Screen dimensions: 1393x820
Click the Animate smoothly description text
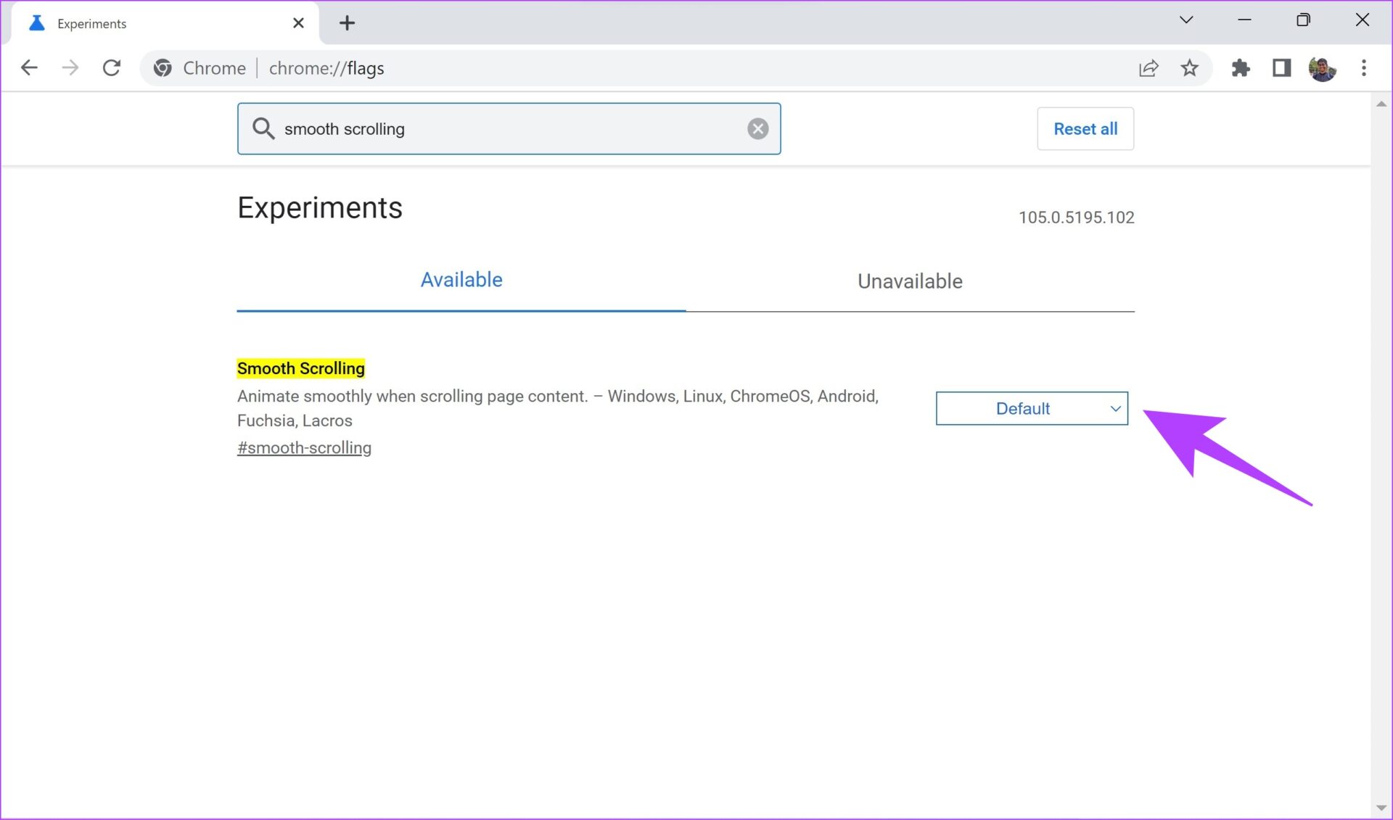click(558, 408)
